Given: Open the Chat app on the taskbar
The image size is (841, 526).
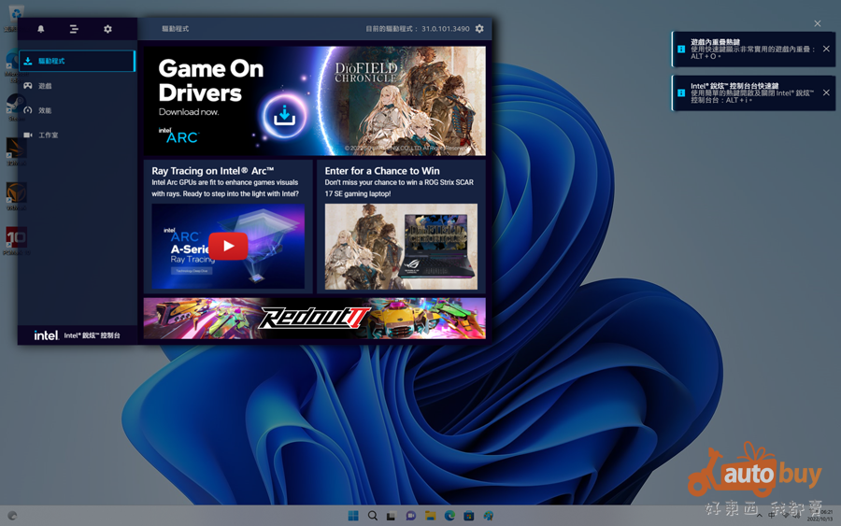Looking at the screenshot, I should click(411, 516).
